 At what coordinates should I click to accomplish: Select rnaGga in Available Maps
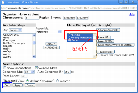point(18,52)
